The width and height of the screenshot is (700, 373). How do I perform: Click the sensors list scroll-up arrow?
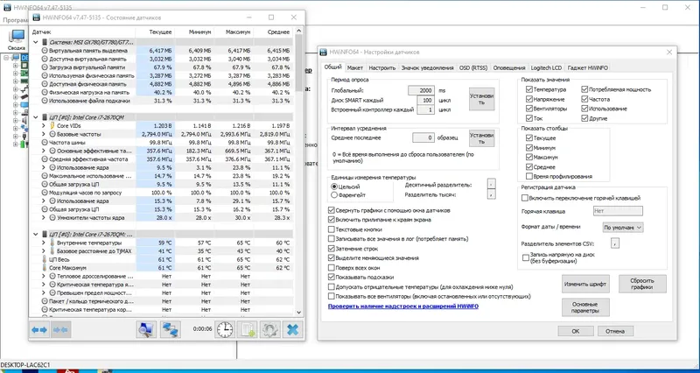pyautogui.click(x=298, y=31)
